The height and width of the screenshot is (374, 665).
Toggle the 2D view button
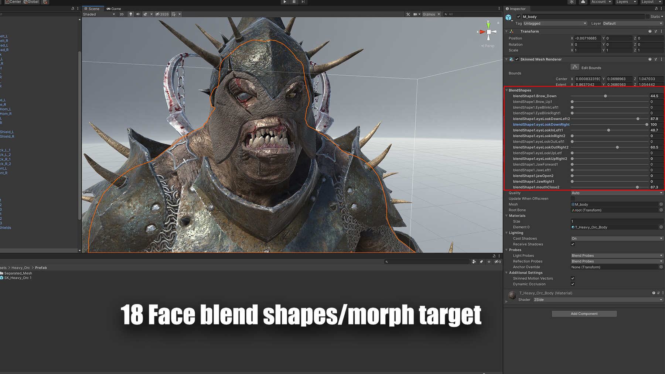point(122,14)
